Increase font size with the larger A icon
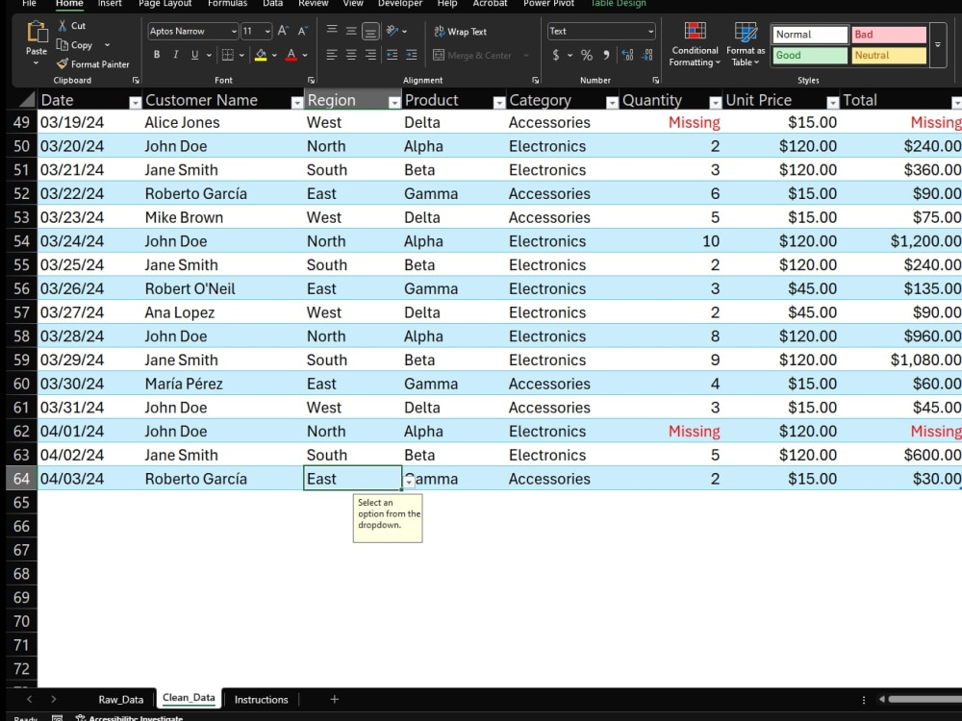 coord(282,31)
